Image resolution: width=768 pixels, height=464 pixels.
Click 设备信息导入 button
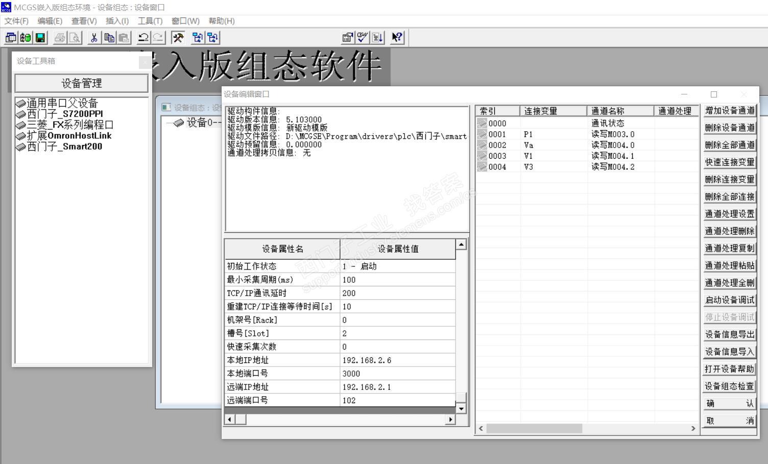pyautogui.click(x=729, y=352)
